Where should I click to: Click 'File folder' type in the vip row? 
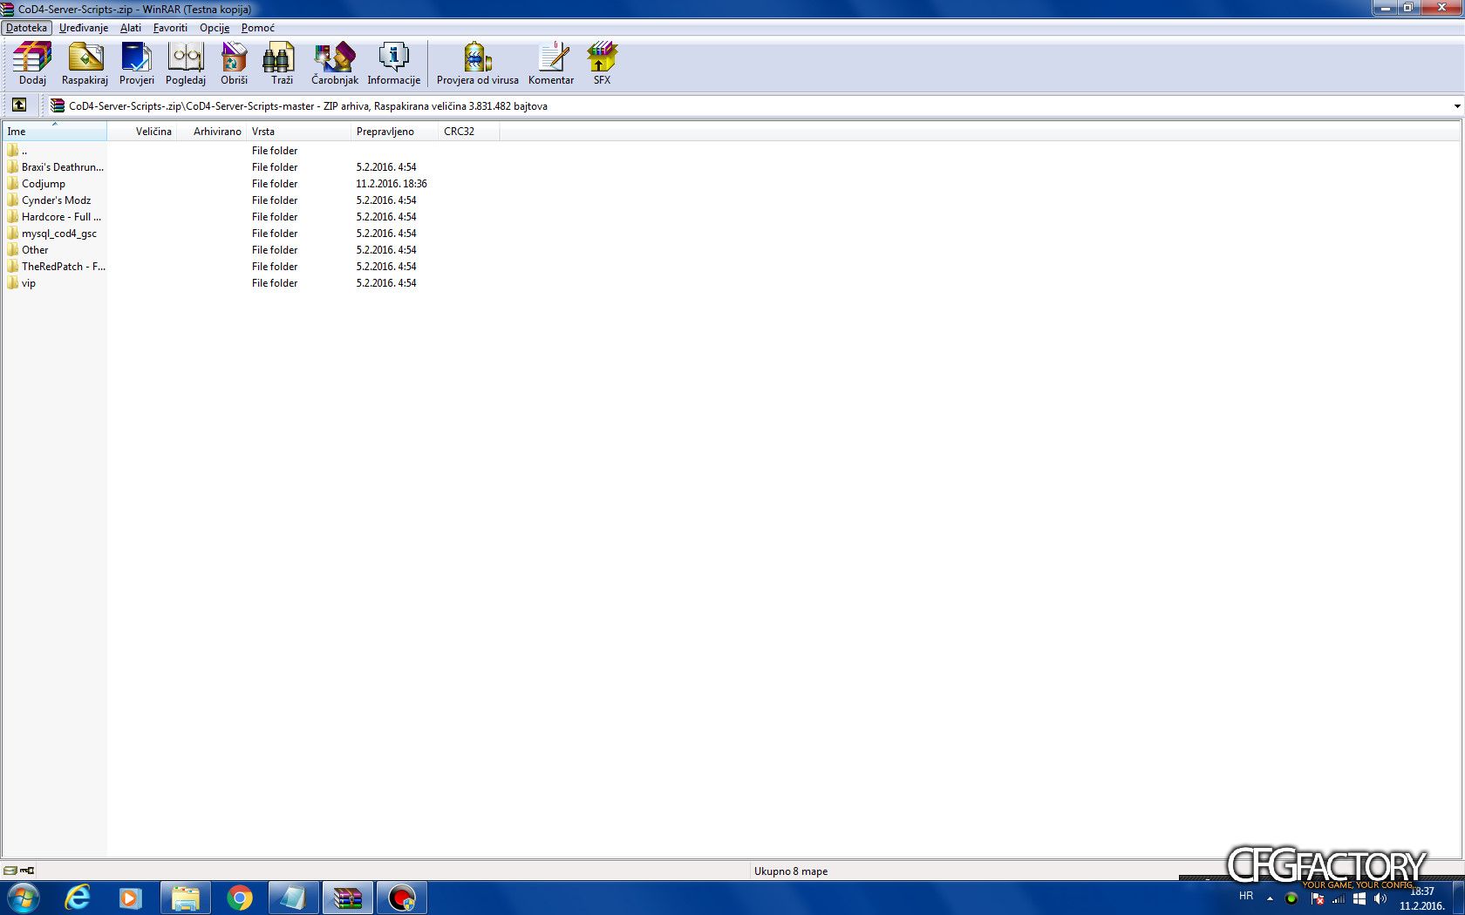pos(275,282)
